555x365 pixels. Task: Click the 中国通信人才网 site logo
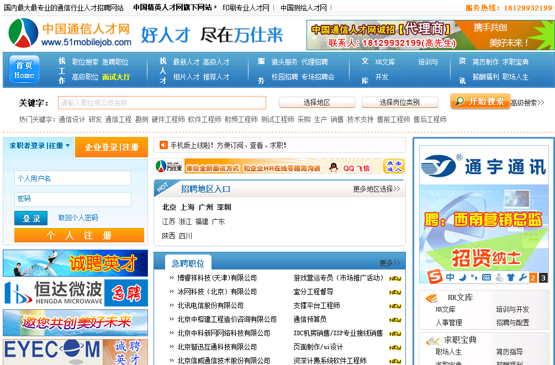click(x=70, y=33)
